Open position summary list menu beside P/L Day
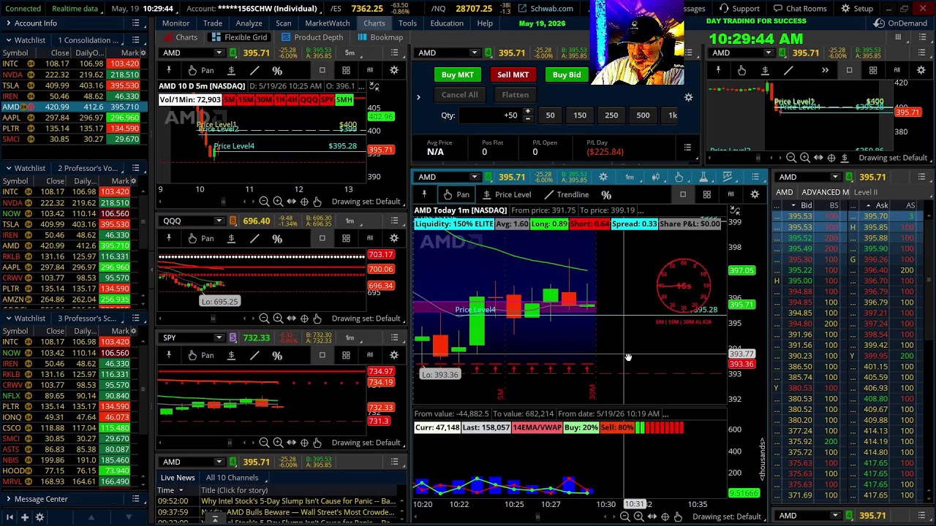 click(687, 148)
